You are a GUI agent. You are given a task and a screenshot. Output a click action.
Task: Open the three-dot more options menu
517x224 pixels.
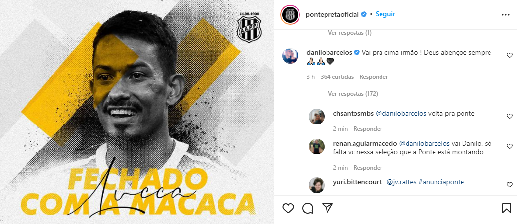pyautogui.click(x=505, y=15)
